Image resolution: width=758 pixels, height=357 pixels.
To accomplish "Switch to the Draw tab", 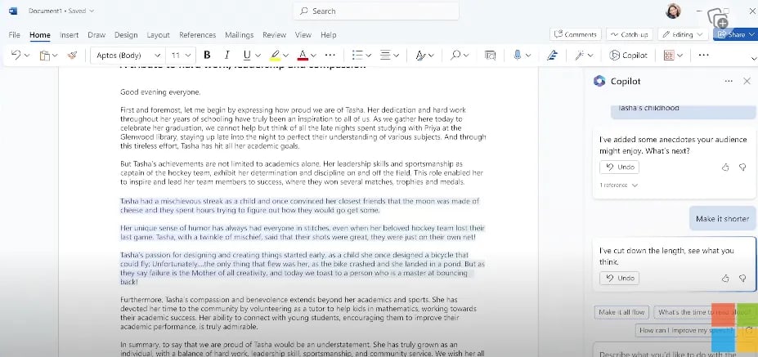I will pyautogui.click(x=96, y=35).
